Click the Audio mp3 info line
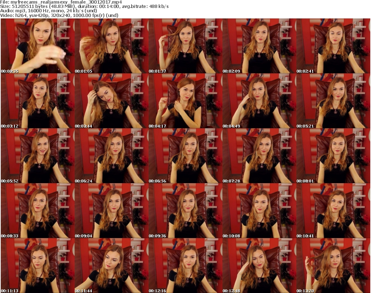371x293 pixels. pyautogui.click(x=49, y=11)
